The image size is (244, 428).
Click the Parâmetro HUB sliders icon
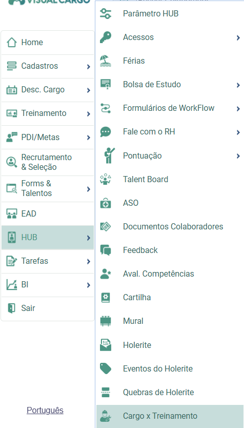[106, 13]
